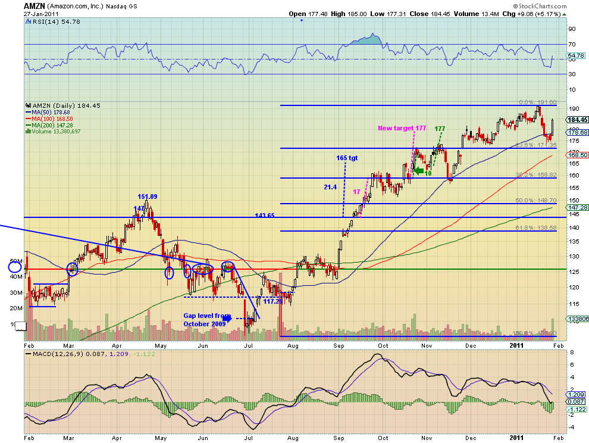Image resolution: width=589 pixels, height=443 pixels.
Task: Click the 21.4 measurement annotation
Action: 330,187
